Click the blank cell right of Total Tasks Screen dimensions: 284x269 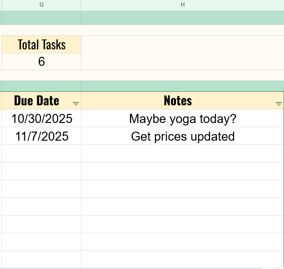point(182,44)
